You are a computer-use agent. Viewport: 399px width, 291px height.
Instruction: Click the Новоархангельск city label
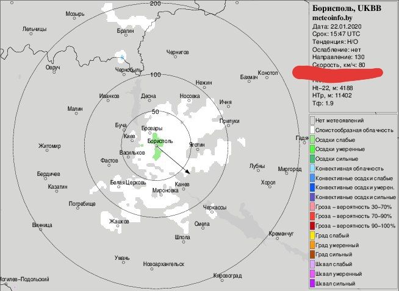(x=164, y=264)
